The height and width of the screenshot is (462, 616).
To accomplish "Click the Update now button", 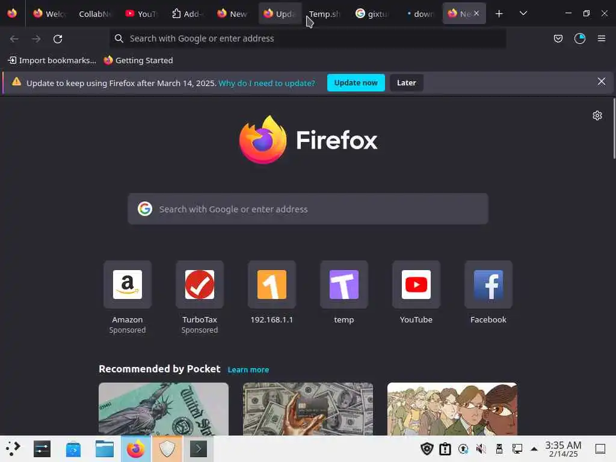I will pos(356,83).
